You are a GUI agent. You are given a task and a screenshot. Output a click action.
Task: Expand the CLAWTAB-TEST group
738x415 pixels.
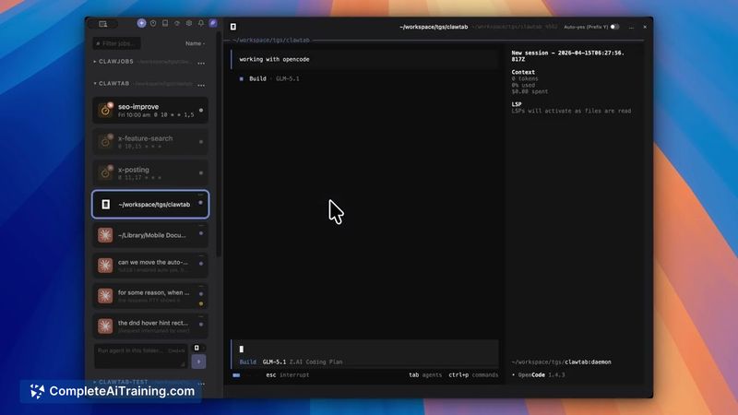click(x=95, y=382)
